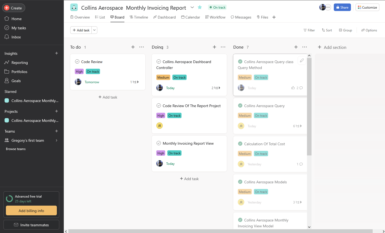This screenshot has height=233, width=385.
Task: Add new item with Insights plus icon
Action: click(x=57, y=53)
